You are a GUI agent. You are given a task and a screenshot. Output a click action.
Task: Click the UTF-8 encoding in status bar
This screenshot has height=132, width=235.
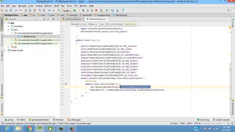198,123
